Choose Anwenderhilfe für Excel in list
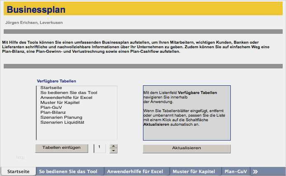This screenshot has width=286, height=176. point(66,98)
